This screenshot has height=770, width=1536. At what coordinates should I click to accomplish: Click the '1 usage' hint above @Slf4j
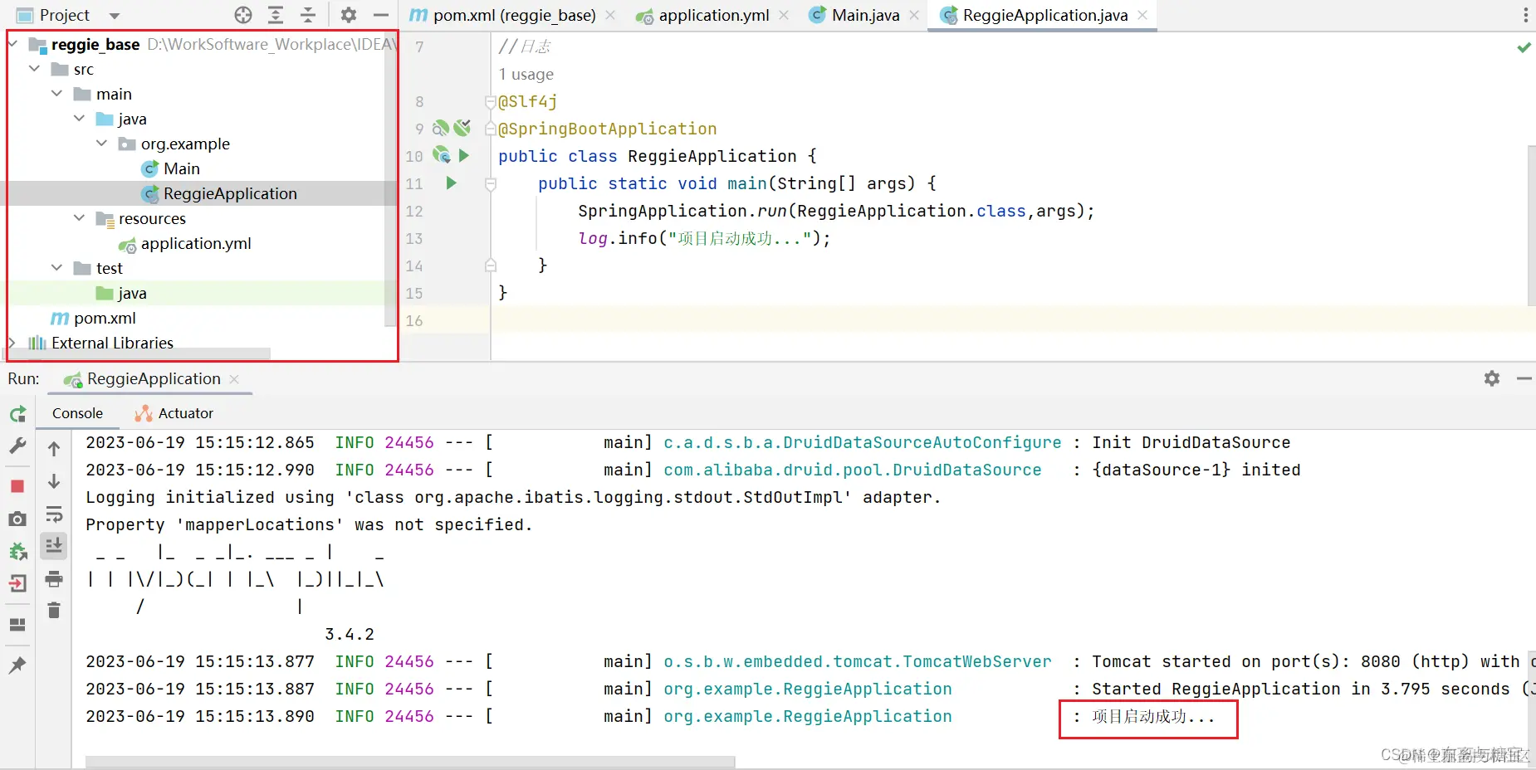526,75
